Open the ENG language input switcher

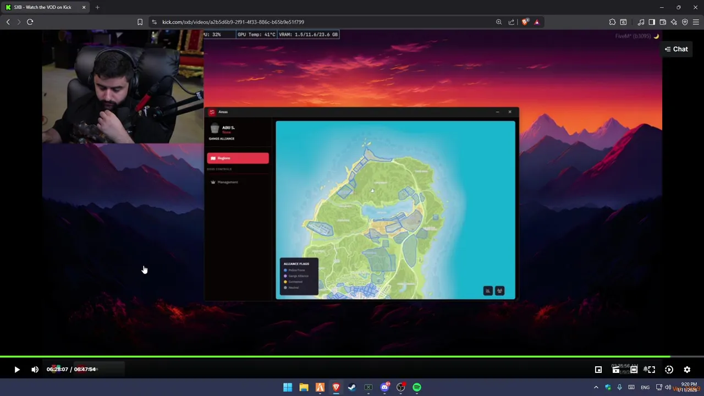click(645, 388)
